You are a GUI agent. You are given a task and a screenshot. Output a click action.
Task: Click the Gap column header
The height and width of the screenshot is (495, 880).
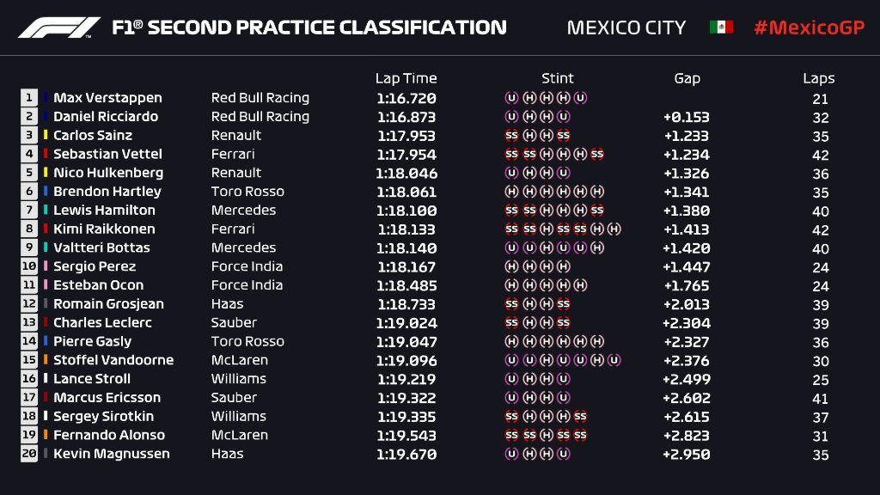[x=687, y=78]
